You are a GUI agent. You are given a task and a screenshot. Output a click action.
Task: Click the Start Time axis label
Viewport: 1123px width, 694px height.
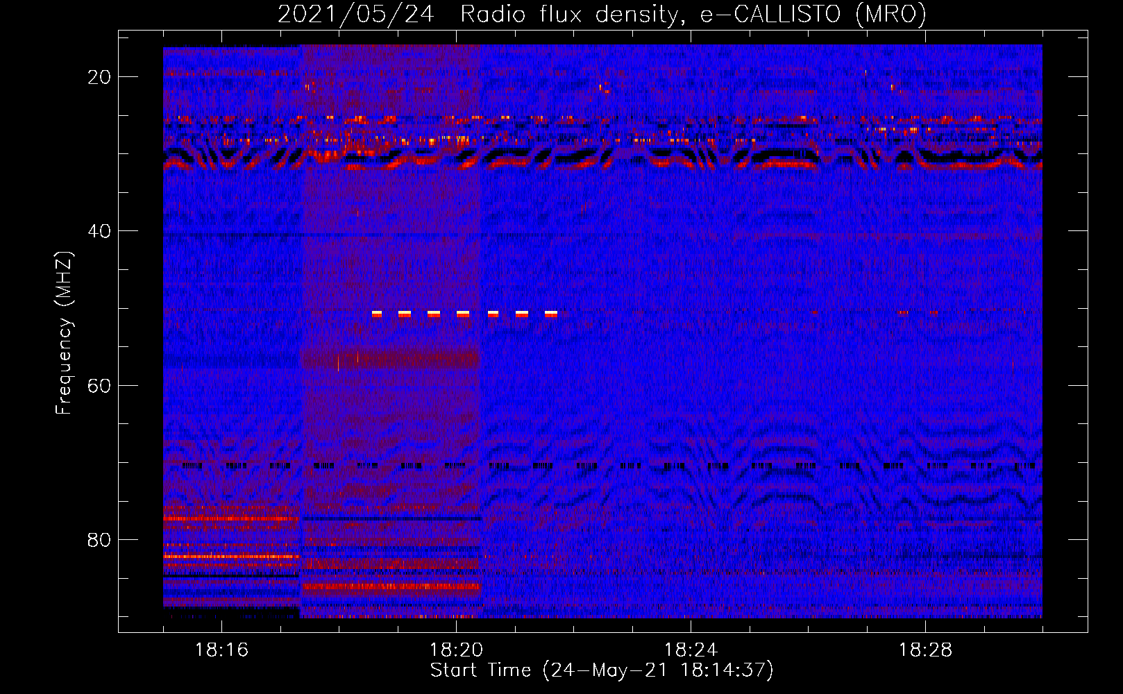(602, 670)
